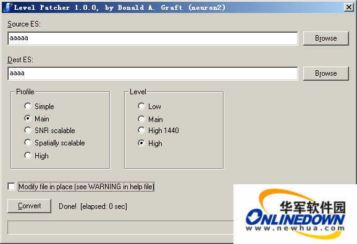Click the Profile group label
Screen dimensions: 357x244
(25, 92)
